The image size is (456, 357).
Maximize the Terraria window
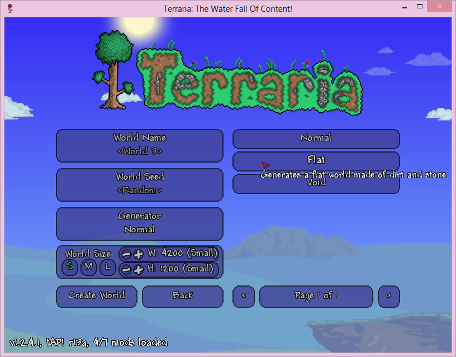pos(420,6)
